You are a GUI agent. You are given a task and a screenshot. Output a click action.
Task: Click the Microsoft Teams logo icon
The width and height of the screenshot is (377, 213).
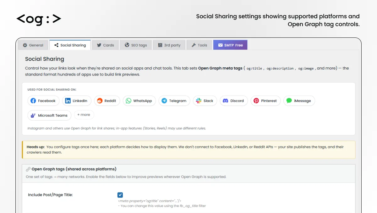pos(33,115)
